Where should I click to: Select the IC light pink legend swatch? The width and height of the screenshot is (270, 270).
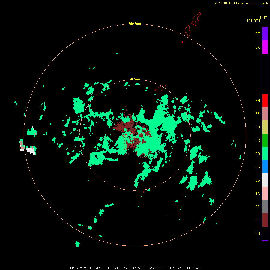[x=265, y=193]
